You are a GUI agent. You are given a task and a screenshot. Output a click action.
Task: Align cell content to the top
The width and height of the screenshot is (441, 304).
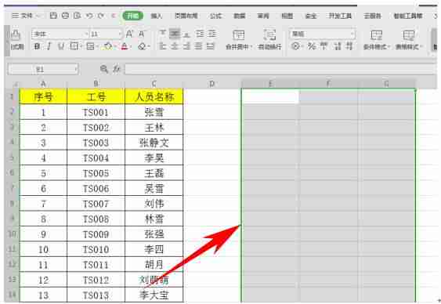coord(163,34)
